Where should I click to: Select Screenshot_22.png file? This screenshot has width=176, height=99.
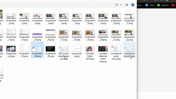pos(129,35)
